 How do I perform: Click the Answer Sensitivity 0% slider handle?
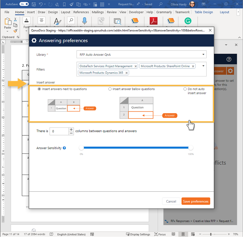click(x=81, y=148)
